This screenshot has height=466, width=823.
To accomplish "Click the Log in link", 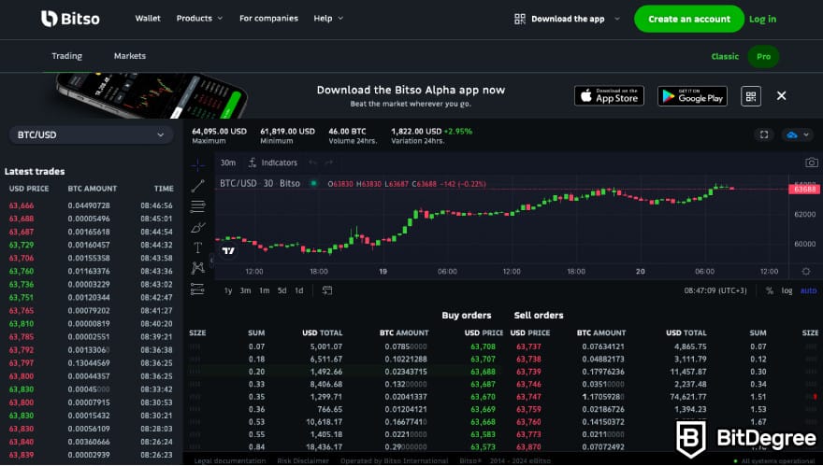I will click(x=762, y=19).
